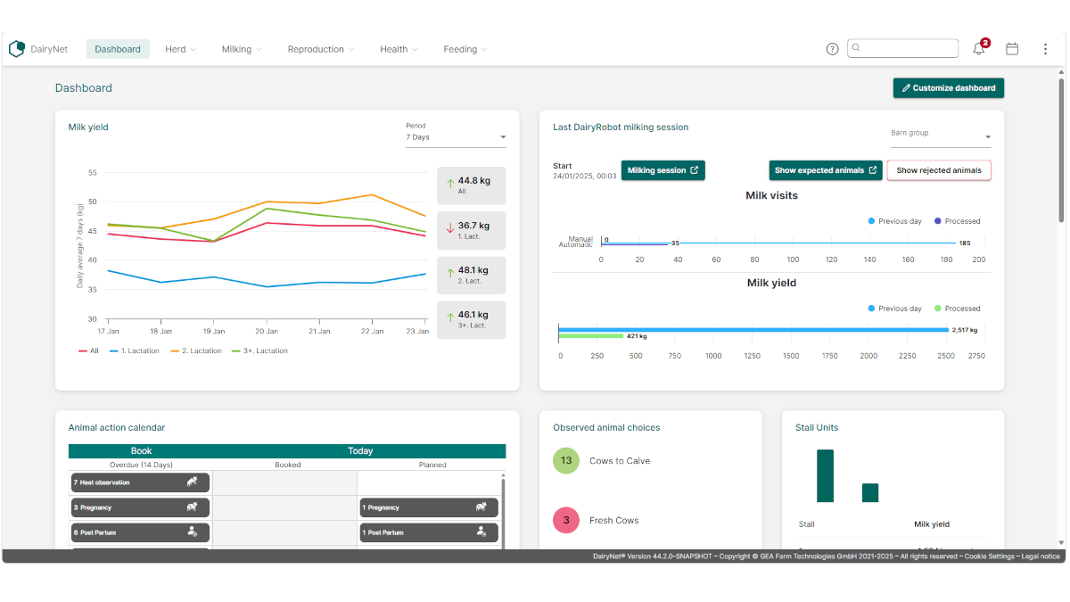This screenshot has height=602, width=1070.
Task: Click Show rejected animals button
Action: 939,170
